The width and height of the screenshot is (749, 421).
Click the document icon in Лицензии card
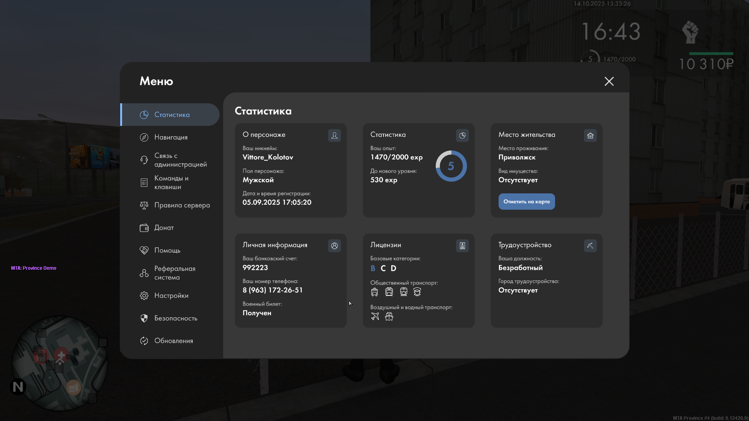click(x=462, y=246)
